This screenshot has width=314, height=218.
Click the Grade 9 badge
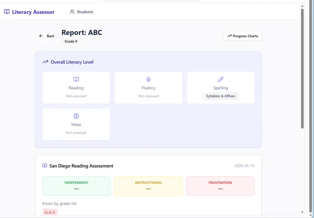(x=71, y=41)
